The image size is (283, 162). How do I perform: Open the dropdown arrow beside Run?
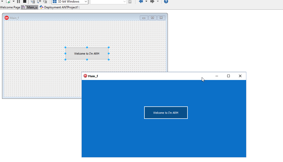click(14, 2)
